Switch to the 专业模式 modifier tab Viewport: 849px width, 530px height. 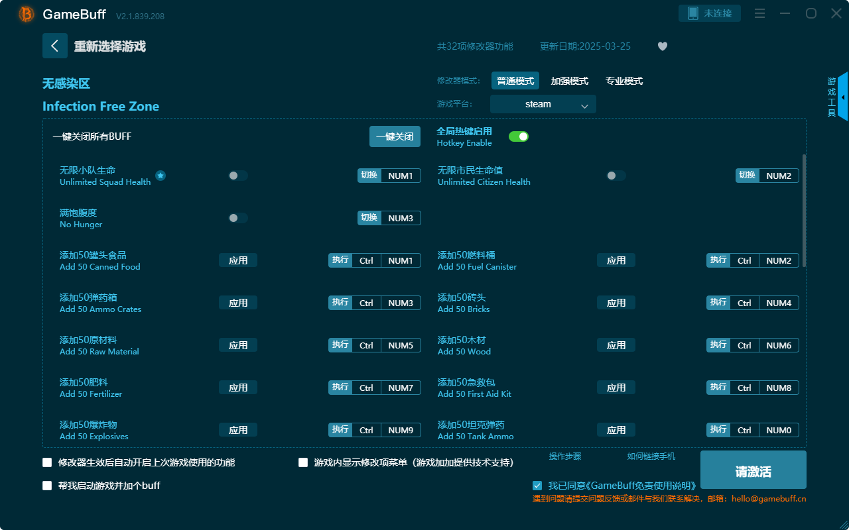click(x=623, y=80)
